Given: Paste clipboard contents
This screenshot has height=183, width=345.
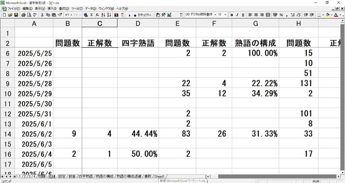Looking at the screenshot, I should click(x=54, y=15).
